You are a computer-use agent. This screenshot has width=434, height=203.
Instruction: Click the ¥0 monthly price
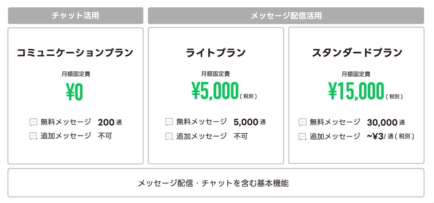[x=75, y=92]
